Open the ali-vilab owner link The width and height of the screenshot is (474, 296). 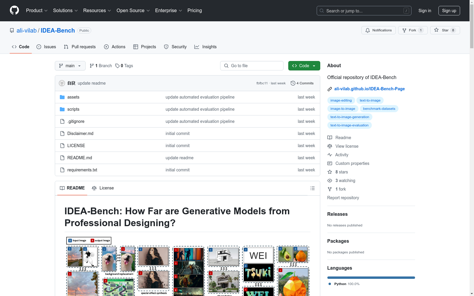pos(27,30)
